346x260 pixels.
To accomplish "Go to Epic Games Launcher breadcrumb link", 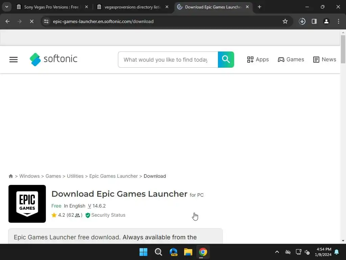I will pyautogui.click(x=114, y=176).
